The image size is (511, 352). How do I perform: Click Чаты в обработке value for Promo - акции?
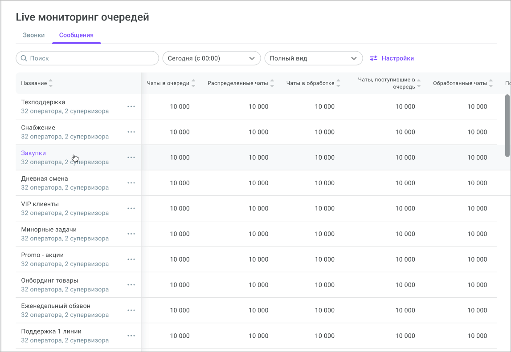pos(325,259)
